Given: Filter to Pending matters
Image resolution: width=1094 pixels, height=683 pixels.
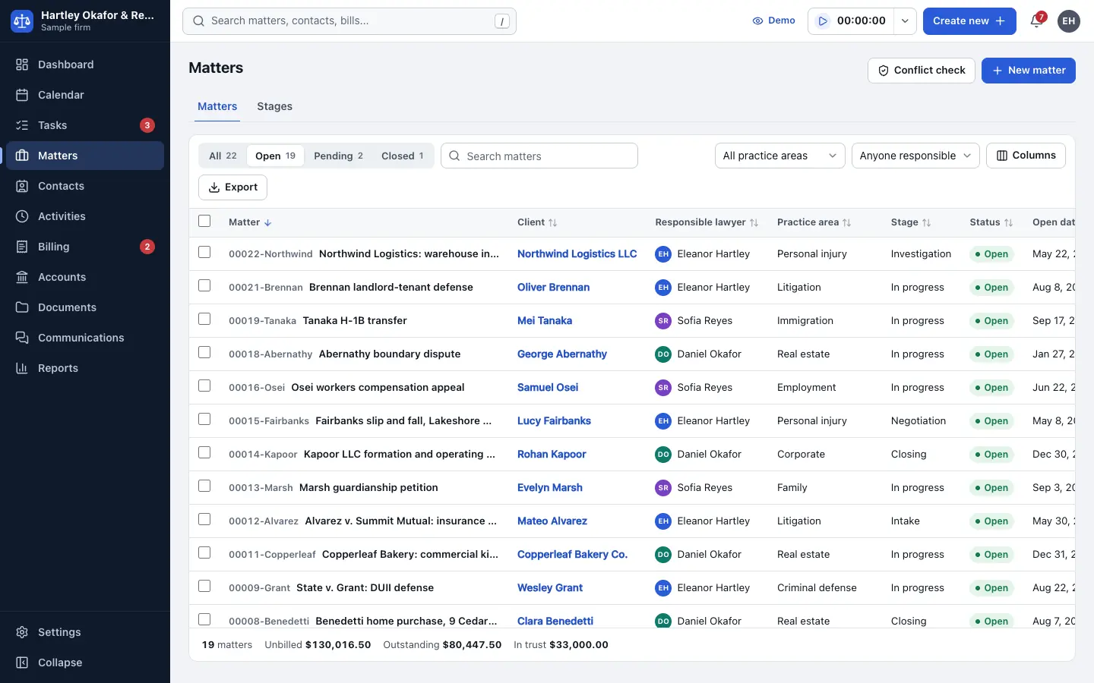Looking at the screenshot, I should pos(338,156).
